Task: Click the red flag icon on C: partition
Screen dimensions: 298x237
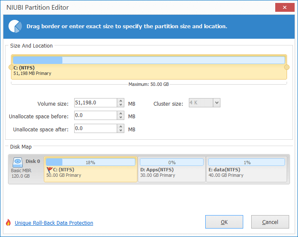Action: 49,170
